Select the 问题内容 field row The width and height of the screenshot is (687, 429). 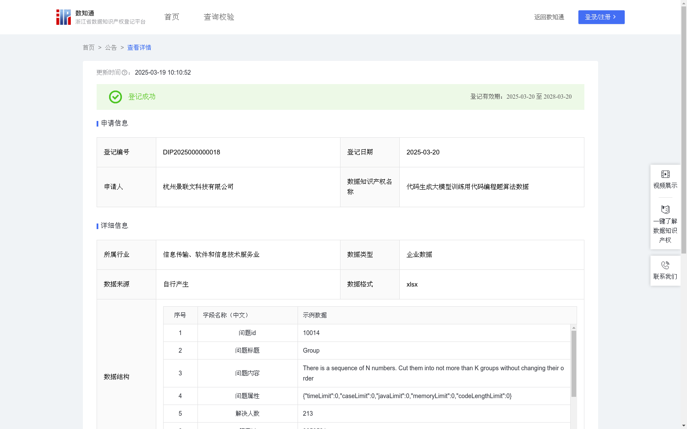click(x=367, y=373)
